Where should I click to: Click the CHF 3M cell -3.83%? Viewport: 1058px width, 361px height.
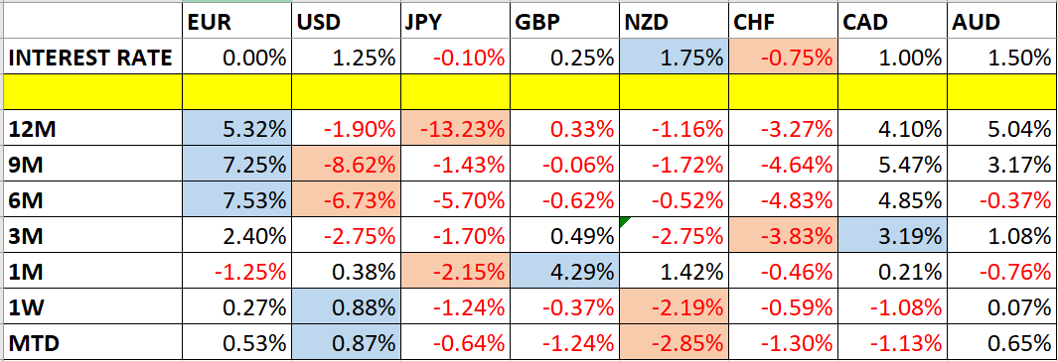[x=784, y=235]
